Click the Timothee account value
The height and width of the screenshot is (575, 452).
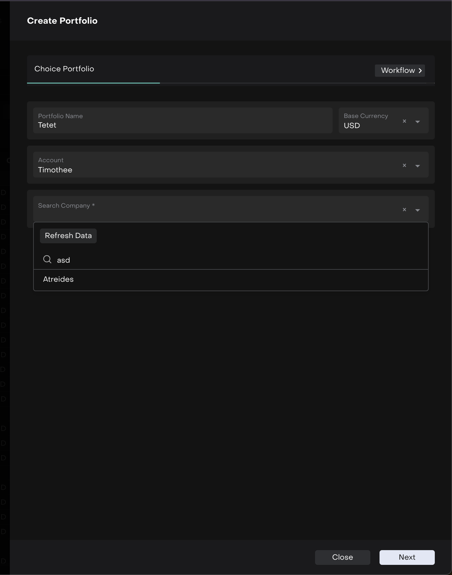point(55,170)
